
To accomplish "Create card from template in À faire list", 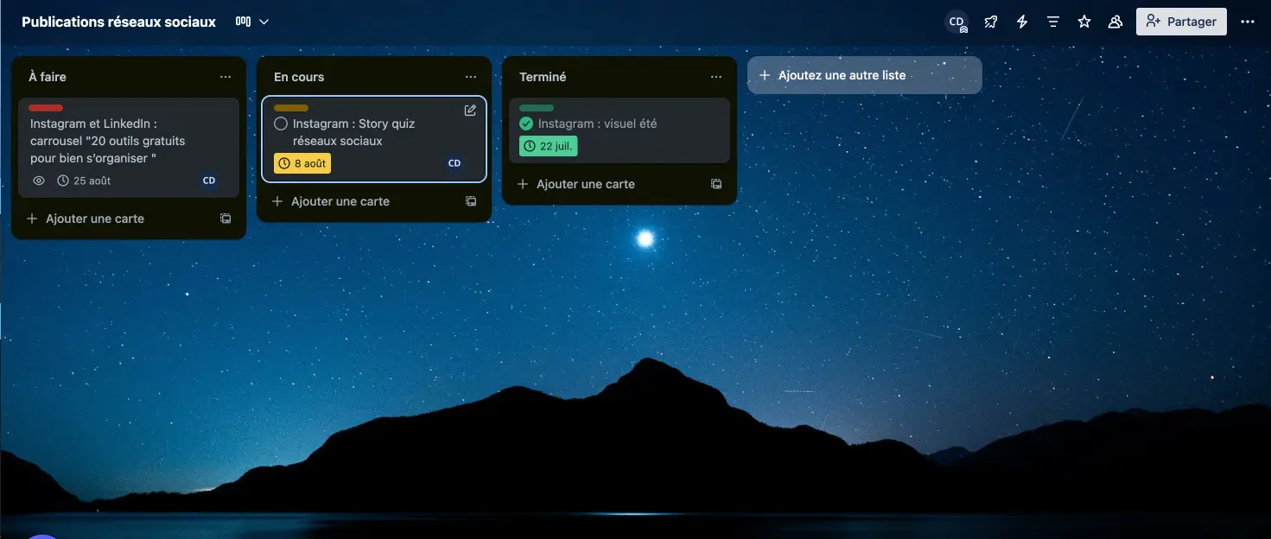I will pos(226,219).
